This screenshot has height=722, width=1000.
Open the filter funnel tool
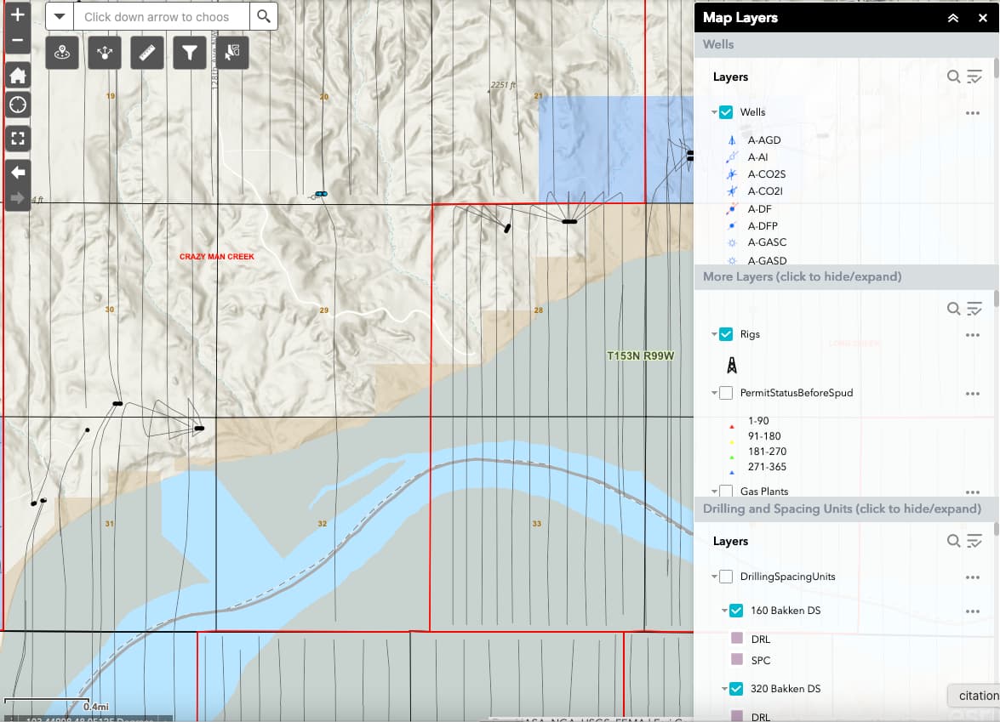(190, 53)
